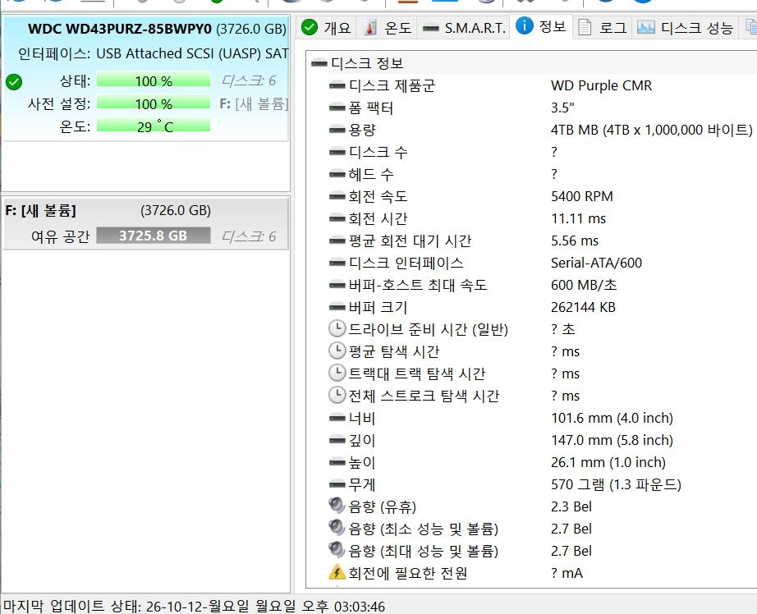Click the disk icon beside 너비

[x=337, y=419]
